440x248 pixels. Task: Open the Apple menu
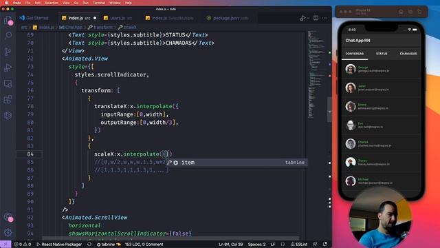(6, 3)
